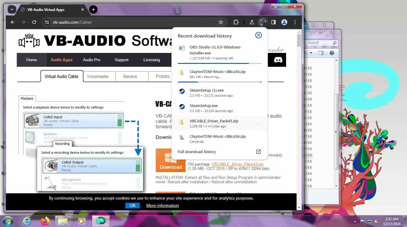Click Steam icon beside SteamSetup.exe
Screen dimensions: 407x227
[x=182, y=107]
